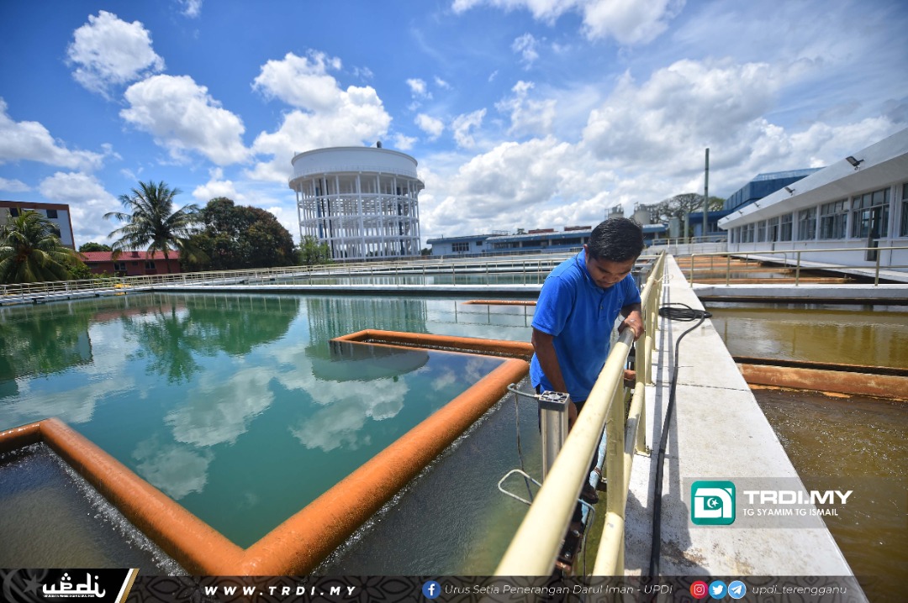This screenshot has height=603, width=908.
Task: Click the Facebook icon in bottom banner
Action: 431,590
